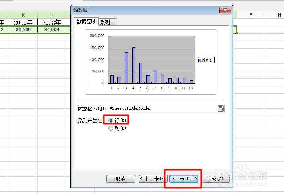
Task: Switch to the 数据区域 tab
Action: (x=86, y=21)
